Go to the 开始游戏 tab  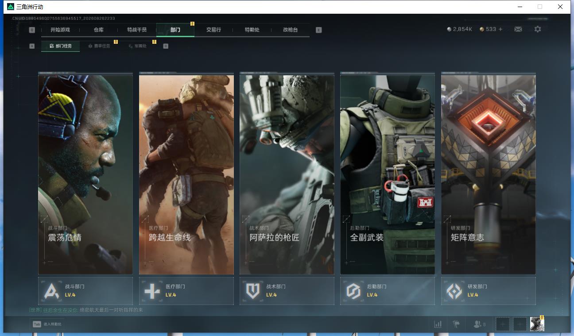point(60,30)
